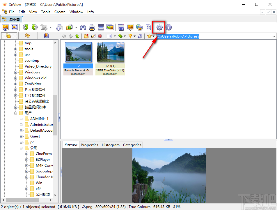The height and width of the screenshot is (210, 277).
Task: Open the Tools menu
Action: [46, 12]
